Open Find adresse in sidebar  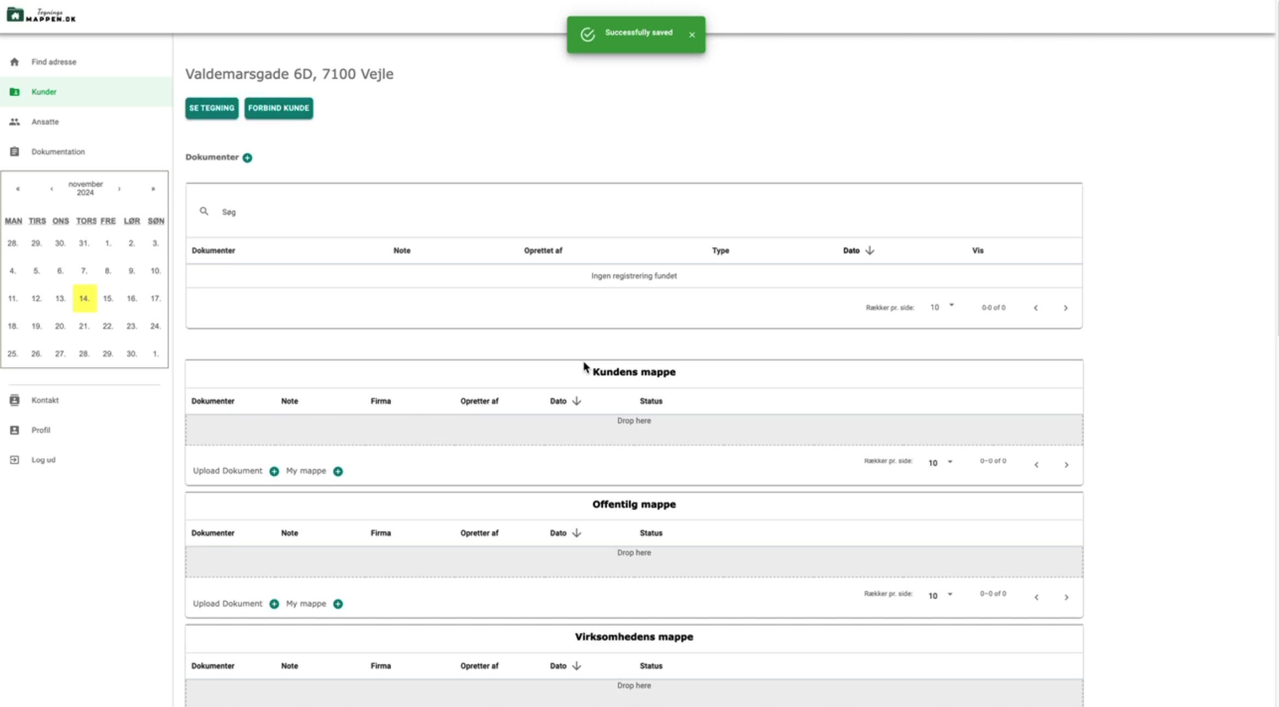coord(54,62)
